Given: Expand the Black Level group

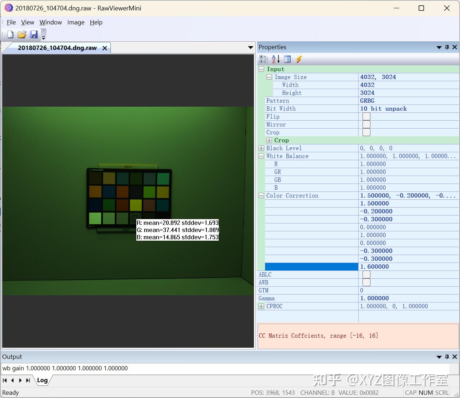Looking at the screenshot, I should click(x=261, y=148).
